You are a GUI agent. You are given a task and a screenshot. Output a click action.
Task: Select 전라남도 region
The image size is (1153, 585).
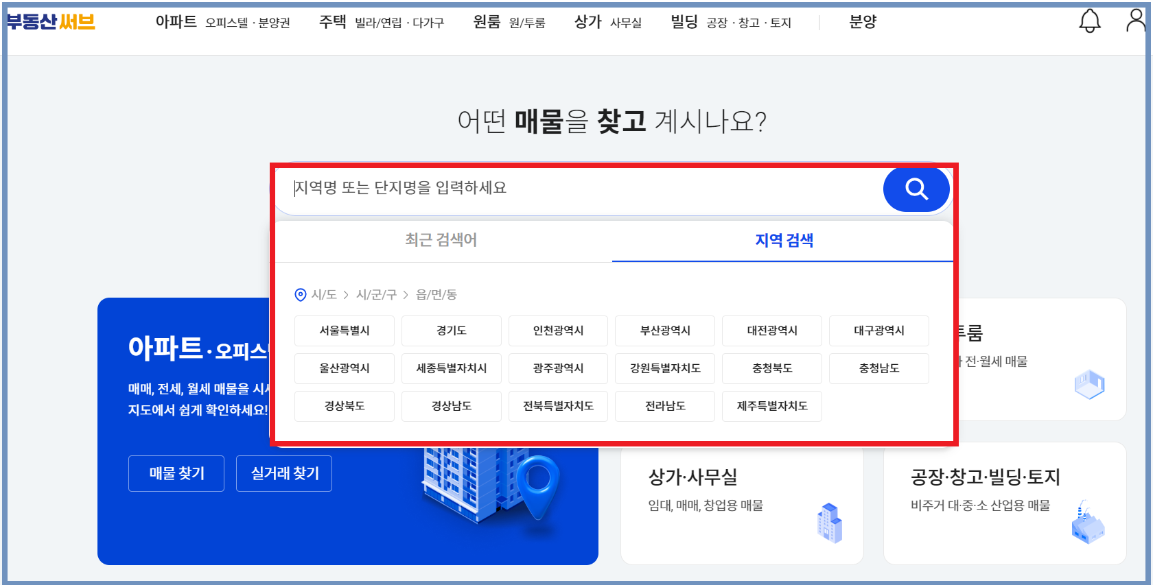click(x=665, y=406)
